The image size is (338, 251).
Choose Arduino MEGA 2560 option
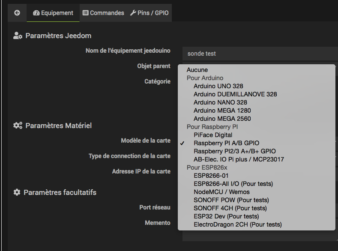(x=222, y=119)
